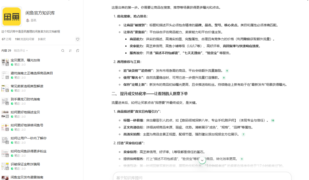Click thumbnail of 常见卖家违规类型解读 note

[x=5, y=88]
